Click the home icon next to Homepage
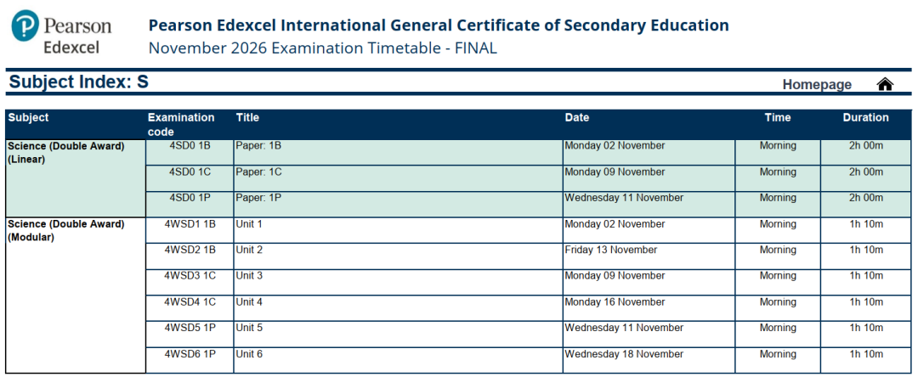 tap(885, 84)
